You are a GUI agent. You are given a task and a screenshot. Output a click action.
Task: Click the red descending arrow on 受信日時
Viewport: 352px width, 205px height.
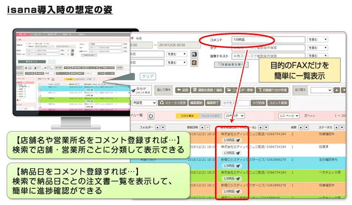208,127
